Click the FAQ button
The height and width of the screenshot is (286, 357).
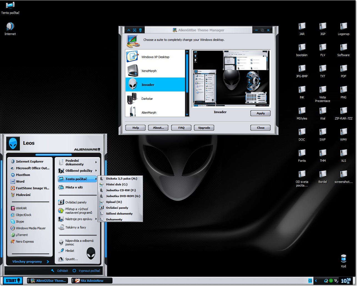click(x=181, y=128)
